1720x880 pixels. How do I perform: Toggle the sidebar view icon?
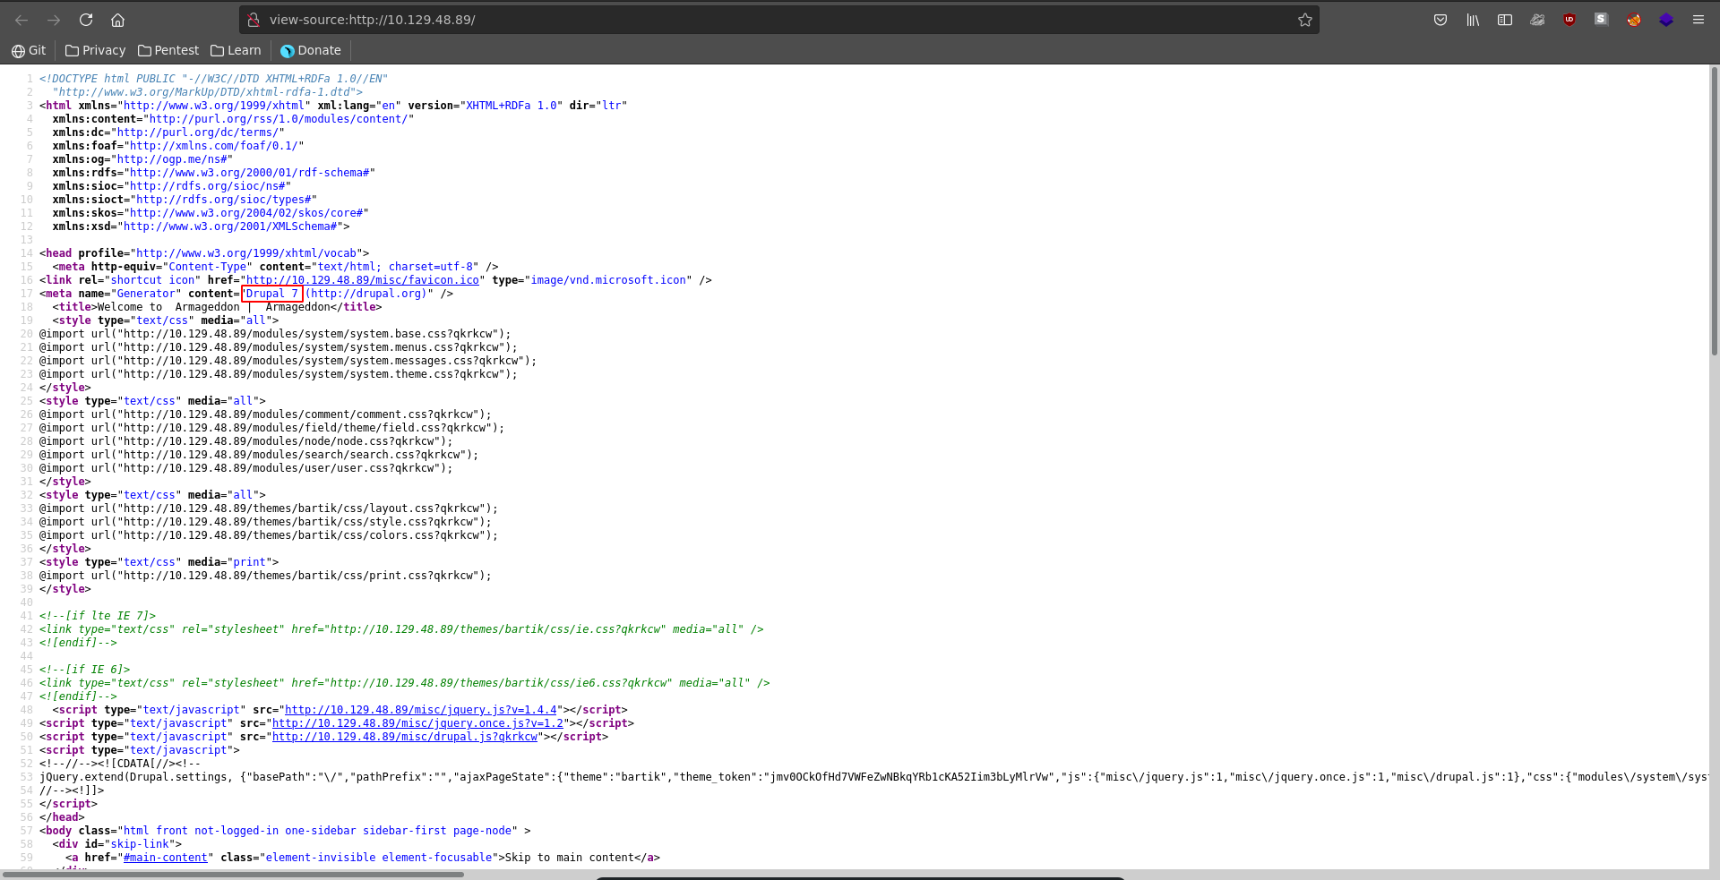[1505, 20]
